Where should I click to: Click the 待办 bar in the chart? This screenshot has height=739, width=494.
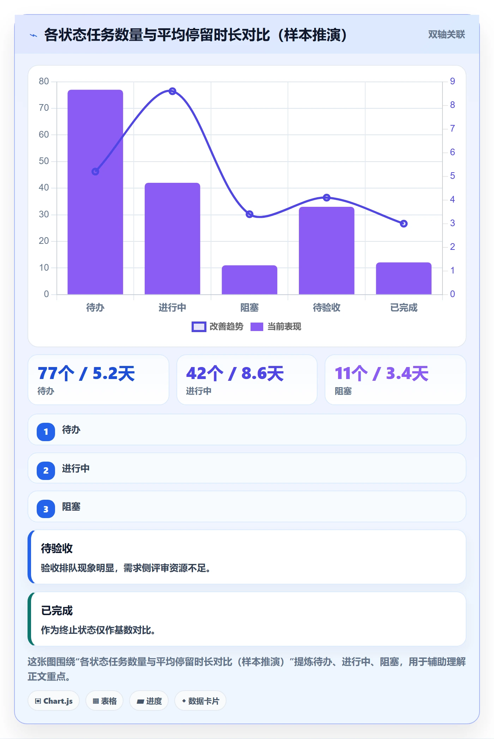coord(95,192)
